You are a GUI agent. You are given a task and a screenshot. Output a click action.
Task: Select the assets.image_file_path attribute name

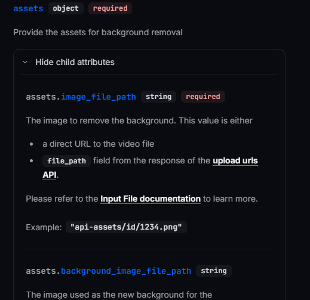81,97
